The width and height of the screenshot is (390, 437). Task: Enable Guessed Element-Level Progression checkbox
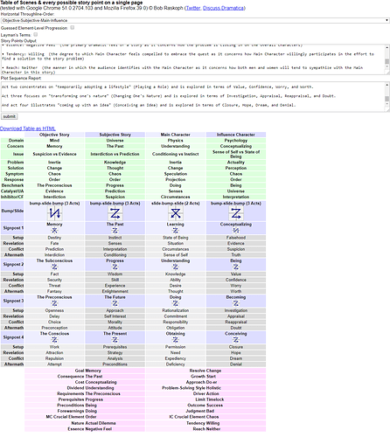click(73, 27)
